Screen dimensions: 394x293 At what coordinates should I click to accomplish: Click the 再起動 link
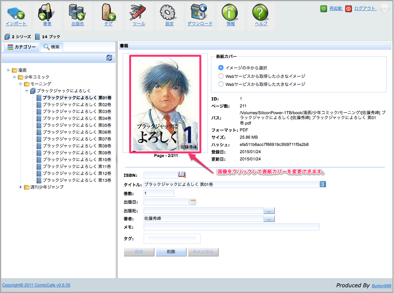click(336, 8)
